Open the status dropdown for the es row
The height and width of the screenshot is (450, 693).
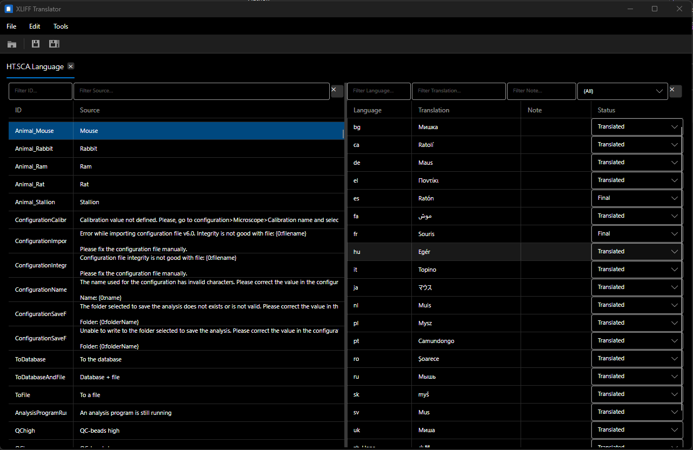coord(637,198)
